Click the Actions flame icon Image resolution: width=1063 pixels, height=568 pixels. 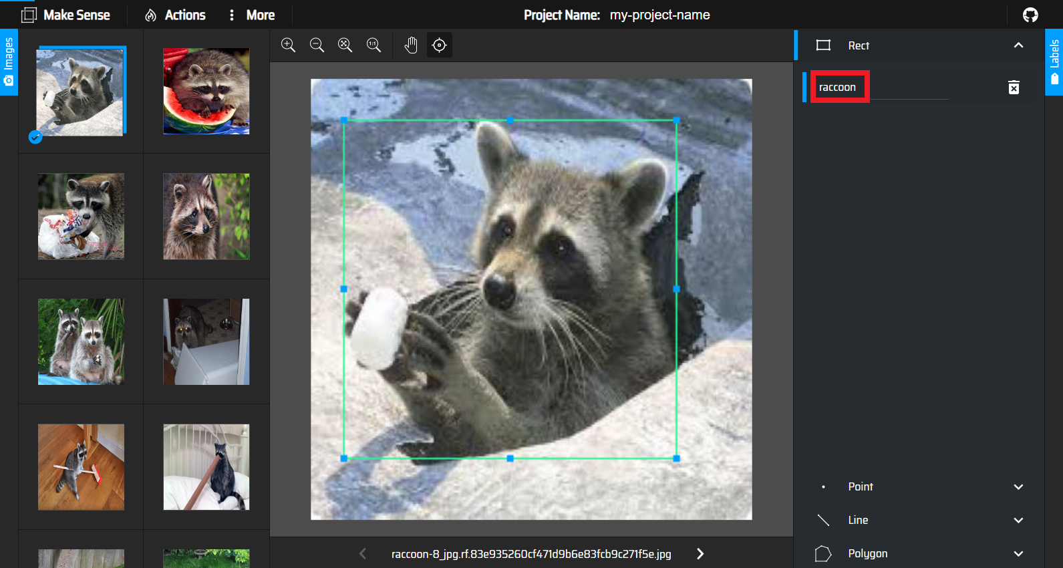(x=151, y=15)
